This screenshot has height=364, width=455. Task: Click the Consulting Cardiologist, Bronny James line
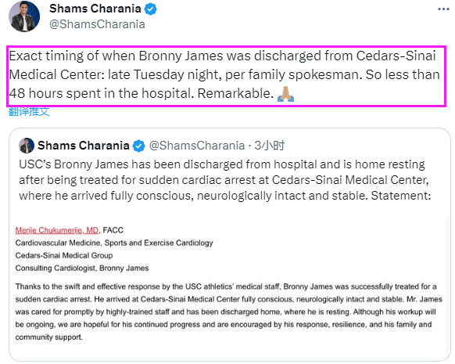82,268
